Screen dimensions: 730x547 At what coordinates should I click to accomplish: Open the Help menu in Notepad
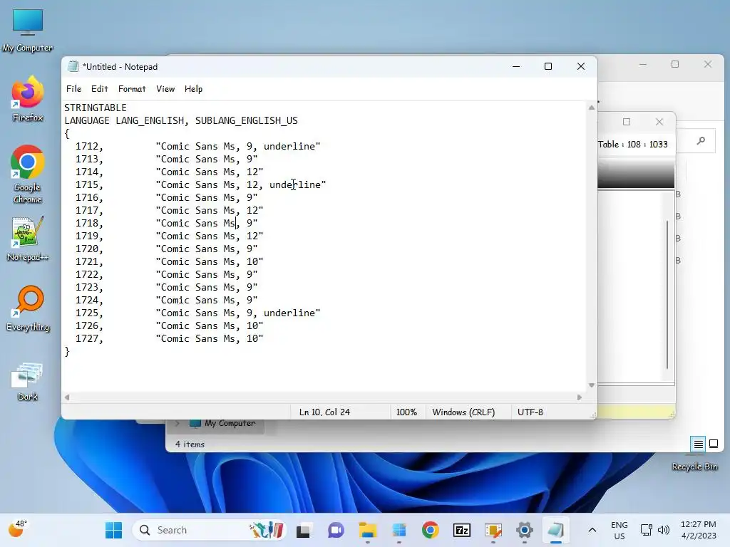point(193,89)
